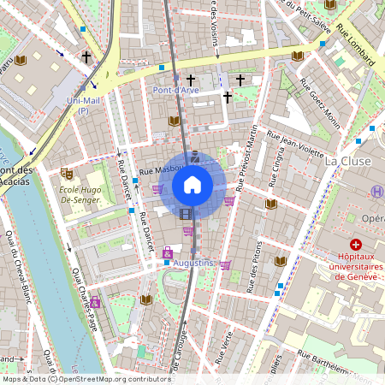Image resolution: width=385 pixels, height=385 pixels.
Task: Select the cinema film icon below home marker
Action: [x=186, y=214]
